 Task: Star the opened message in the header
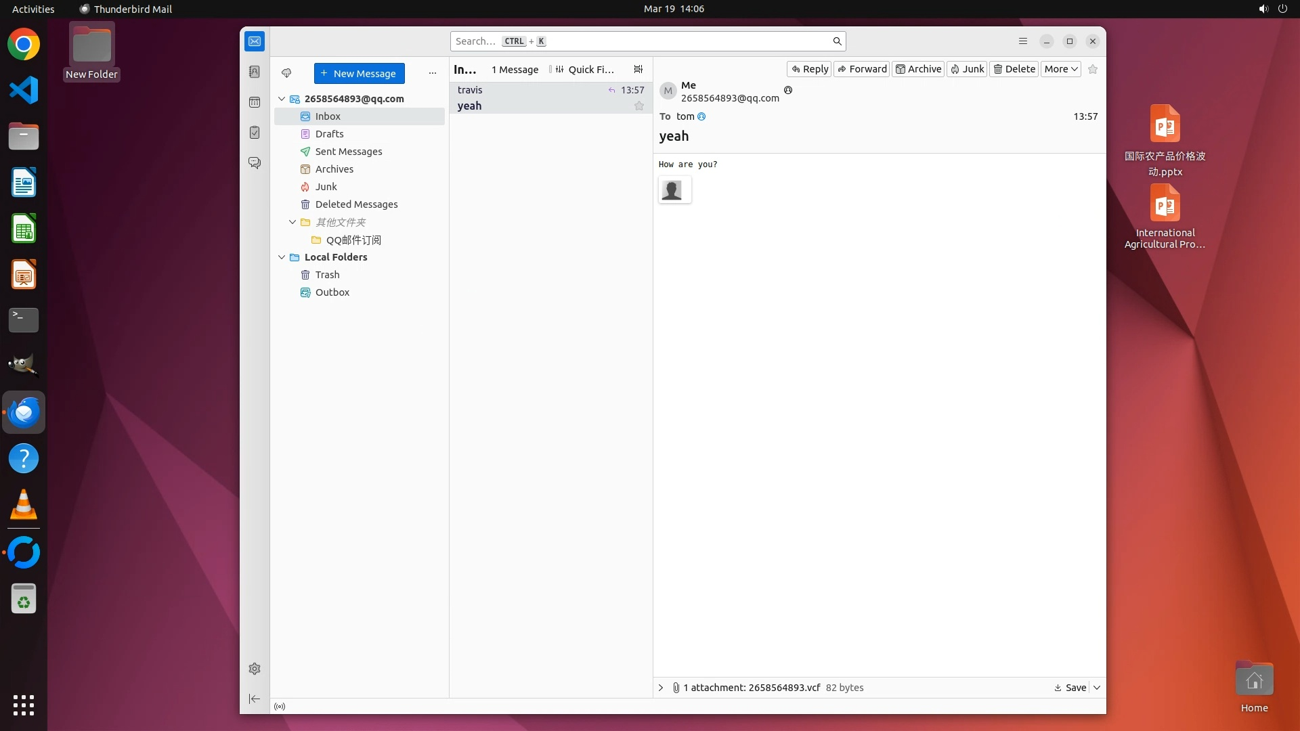(1092, 69)
